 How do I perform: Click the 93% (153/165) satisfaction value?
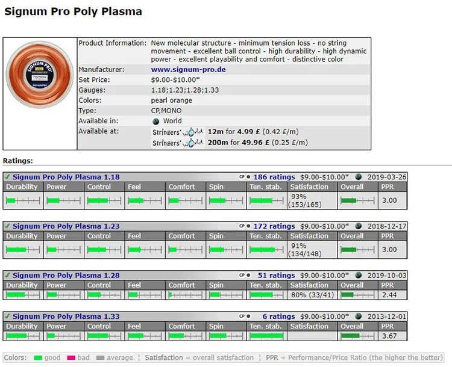click(305, 200)
